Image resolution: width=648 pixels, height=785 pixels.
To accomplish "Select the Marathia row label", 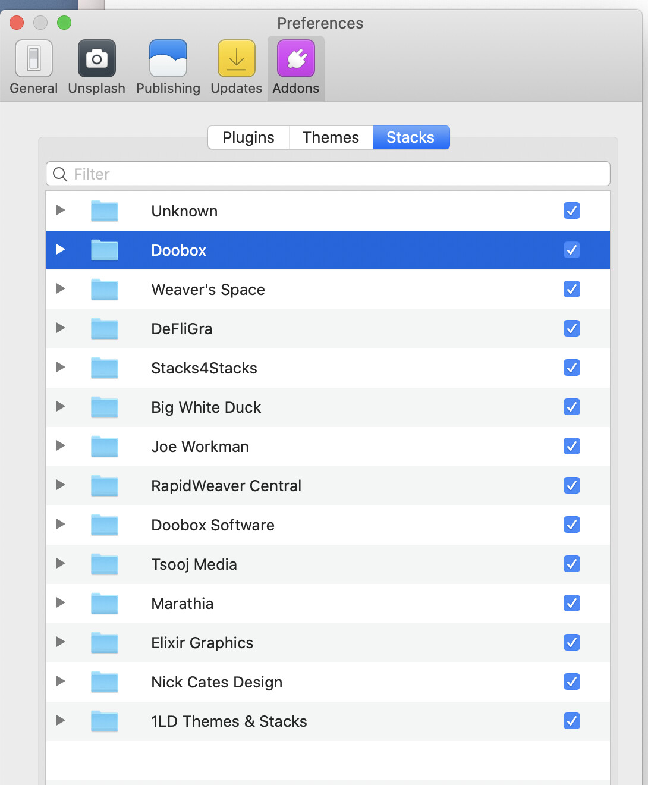I will [x=183, y=604].
